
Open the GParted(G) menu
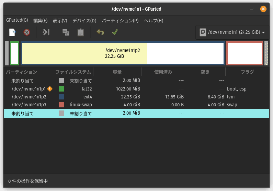click(x=17, y=20)
